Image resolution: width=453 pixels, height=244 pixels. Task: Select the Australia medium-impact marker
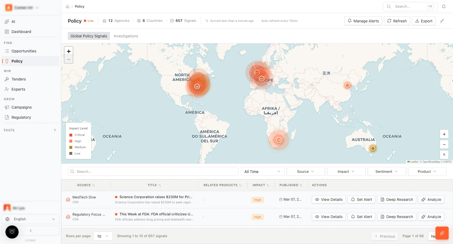(x=373, y=148)
